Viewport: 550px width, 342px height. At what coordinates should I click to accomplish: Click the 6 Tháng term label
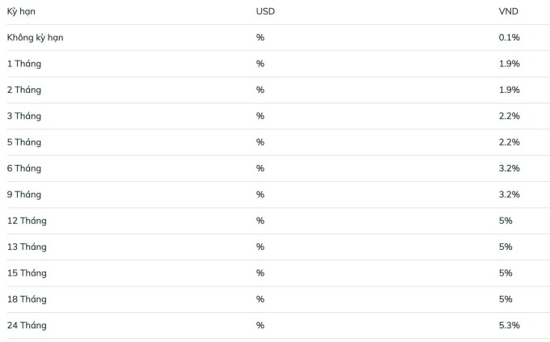24,168
